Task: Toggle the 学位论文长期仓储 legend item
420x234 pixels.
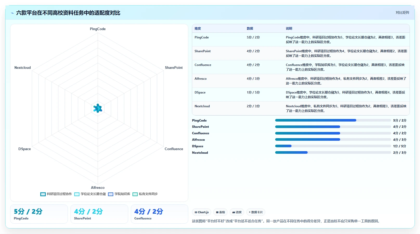Action: [90, 194]
